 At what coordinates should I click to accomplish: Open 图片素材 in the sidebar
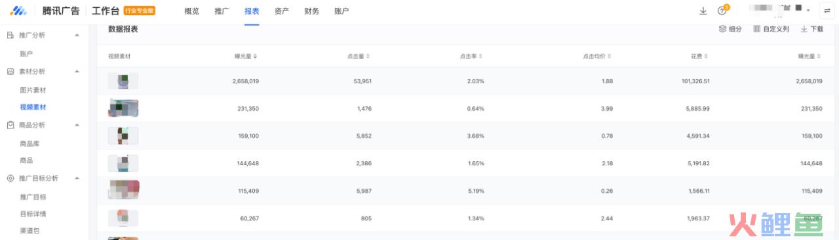(x=33, y=90)
